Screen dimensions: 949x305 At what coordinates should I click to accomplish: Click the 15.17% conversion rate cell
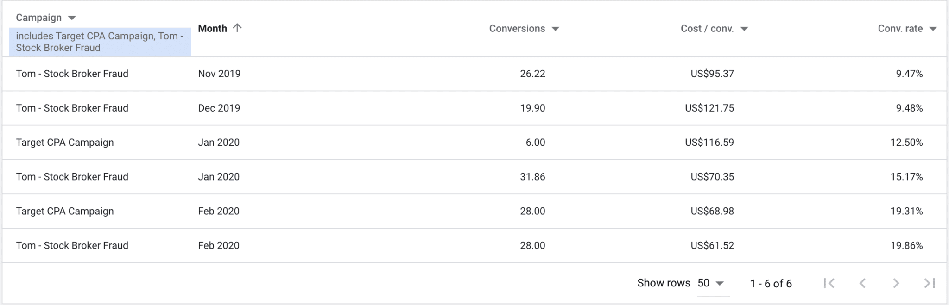point(906,177)
